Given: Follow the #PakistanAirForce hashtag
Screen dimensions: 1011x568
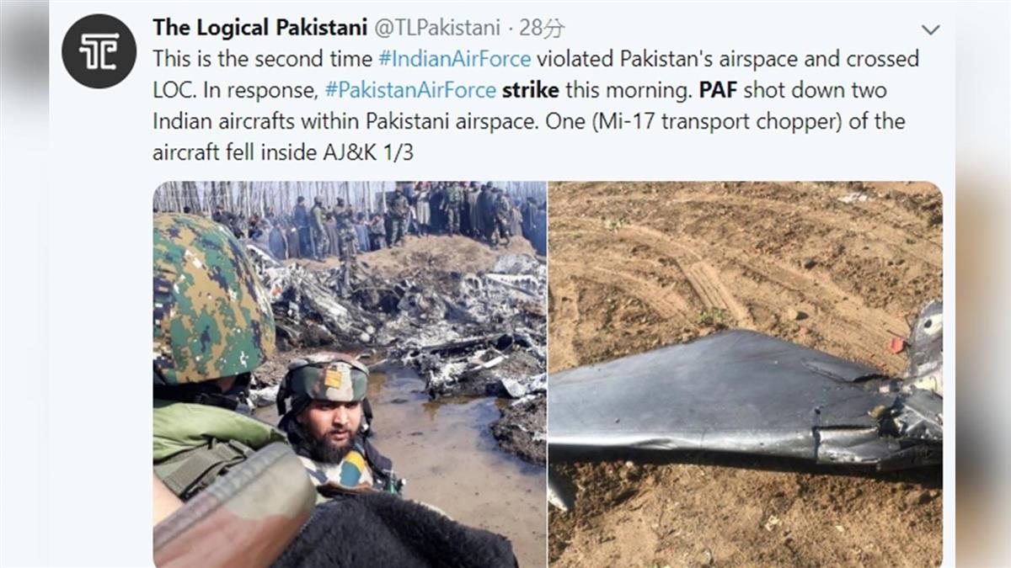Looking at the screenshot, I should tap(410, 90).
